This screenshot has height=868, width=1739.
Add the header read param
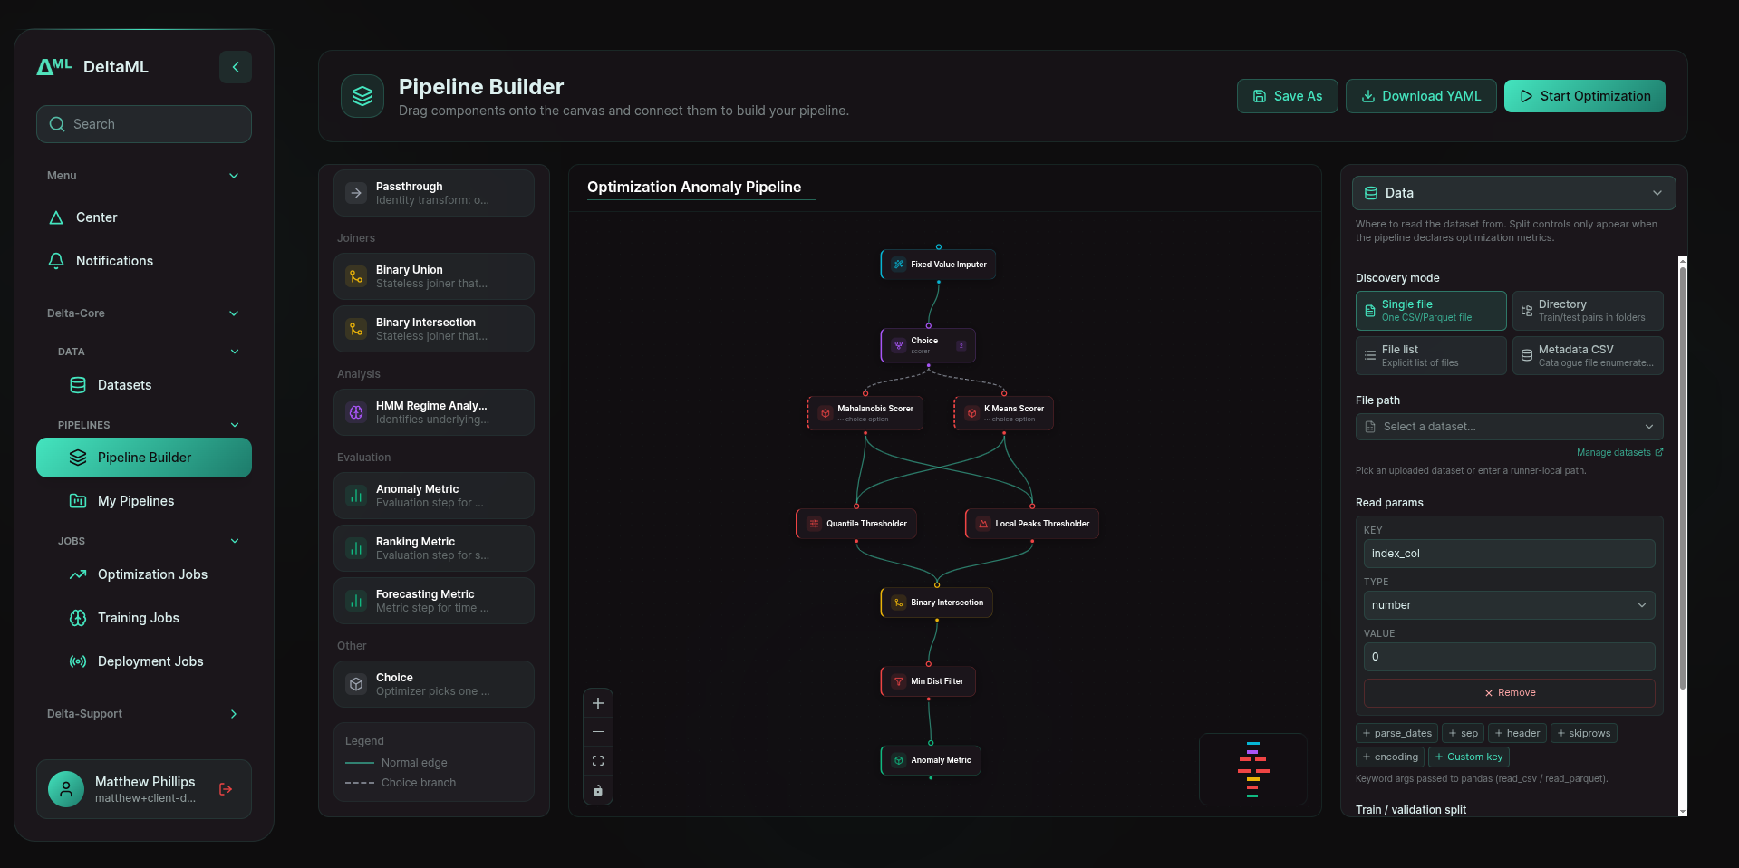[1517, 733]
